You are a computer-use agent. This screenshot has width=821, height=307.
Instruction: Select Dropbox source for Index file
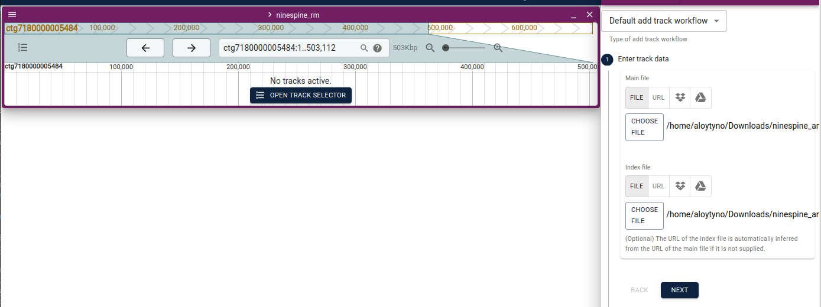680,186
